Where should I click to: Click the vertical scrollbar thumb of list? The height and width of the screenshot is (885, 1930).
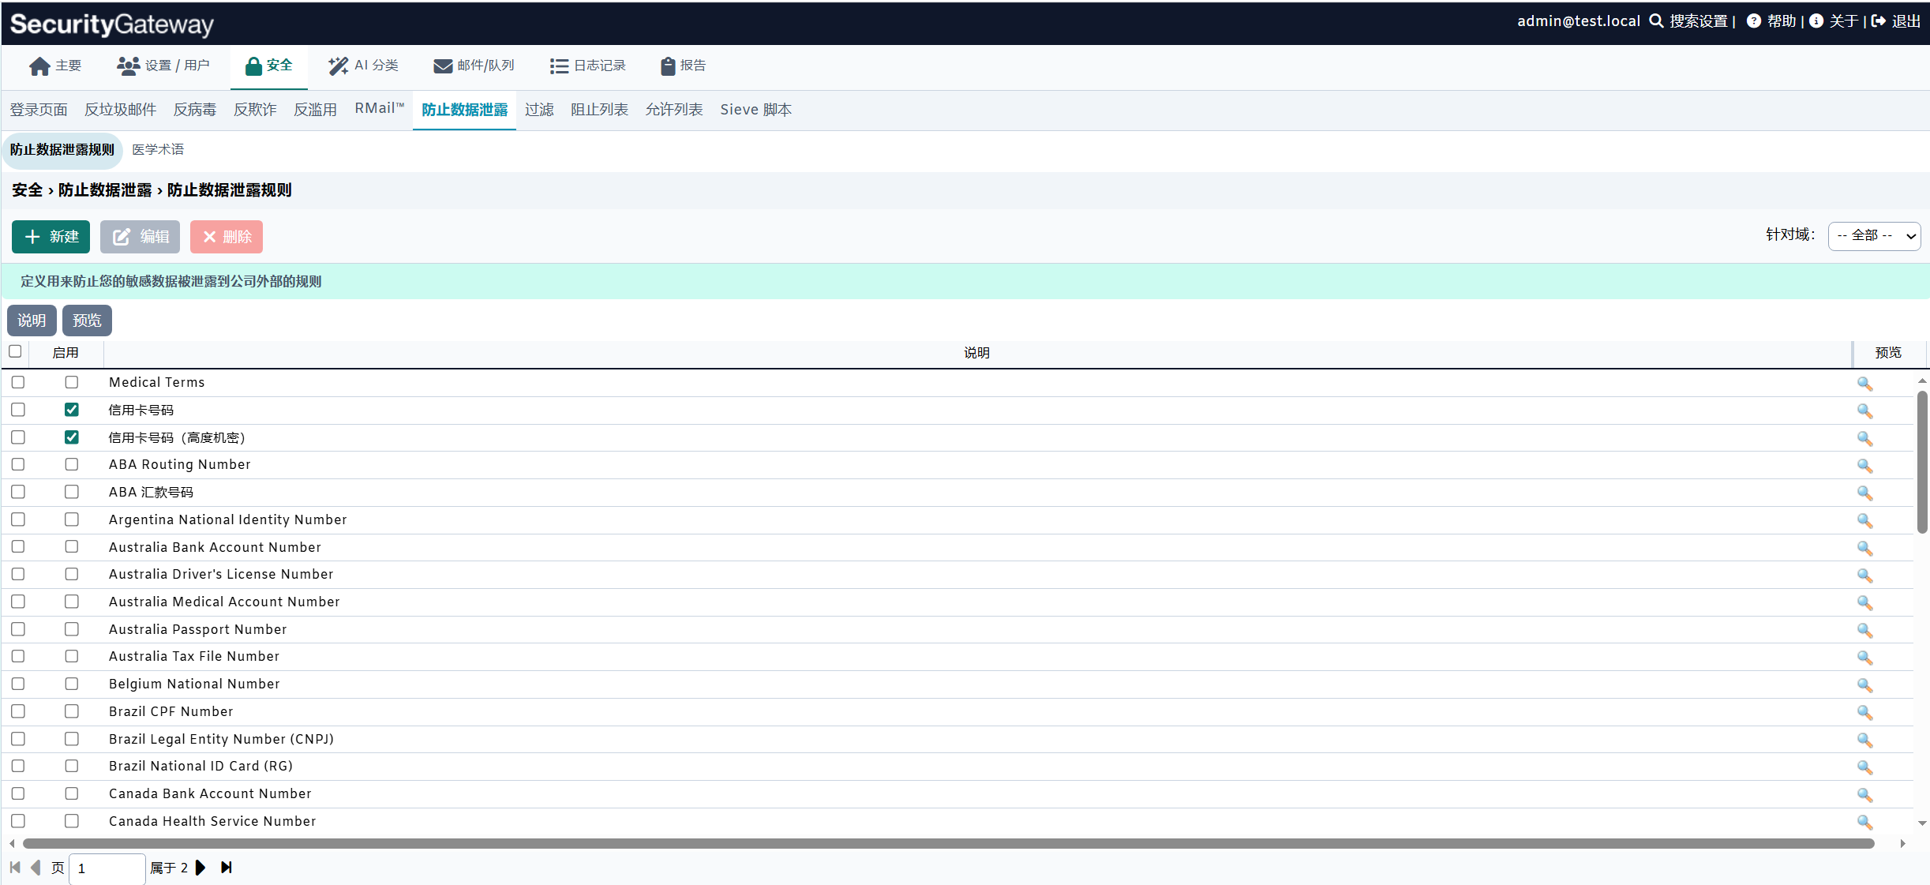pyautogui.click(x=1922, y=462)
